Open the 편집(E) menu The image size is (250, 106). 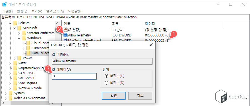(22, 11)
